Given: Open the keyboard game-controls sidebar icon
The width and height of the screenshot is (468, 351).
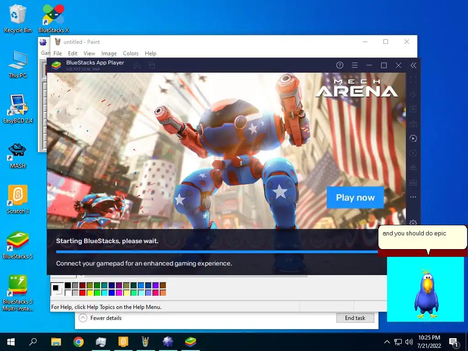Looking at the screenshot, I should pyautogui.click(x=413, y=124).
